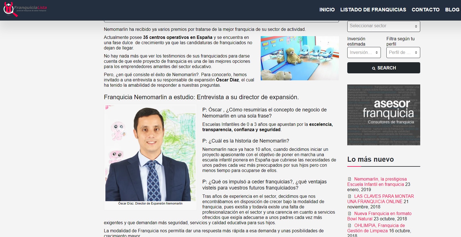Open the BLOG menu item
Viewport: 461px width, 237px height.
click(x=452, y=10)
